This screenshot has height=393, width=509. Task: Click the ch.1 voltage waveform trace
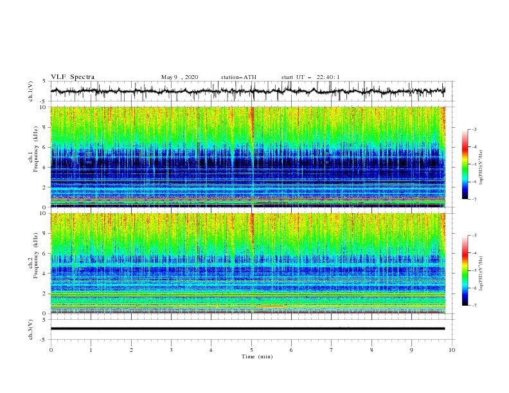click(x=247, y=91)
